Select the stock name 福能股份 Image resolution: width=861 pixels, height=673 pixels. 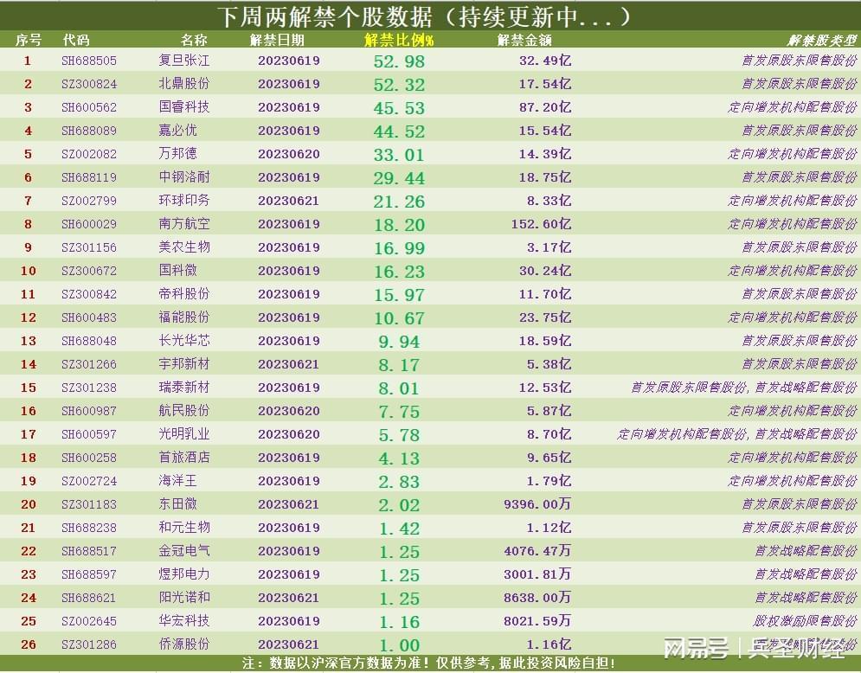pos(184,317)
